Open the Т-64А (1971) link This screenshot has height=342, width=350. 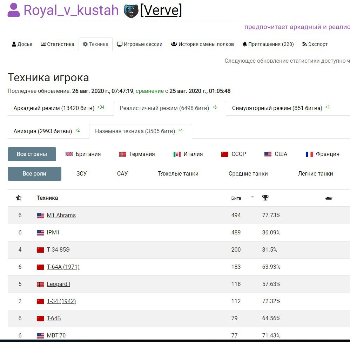tap(63, 267)
